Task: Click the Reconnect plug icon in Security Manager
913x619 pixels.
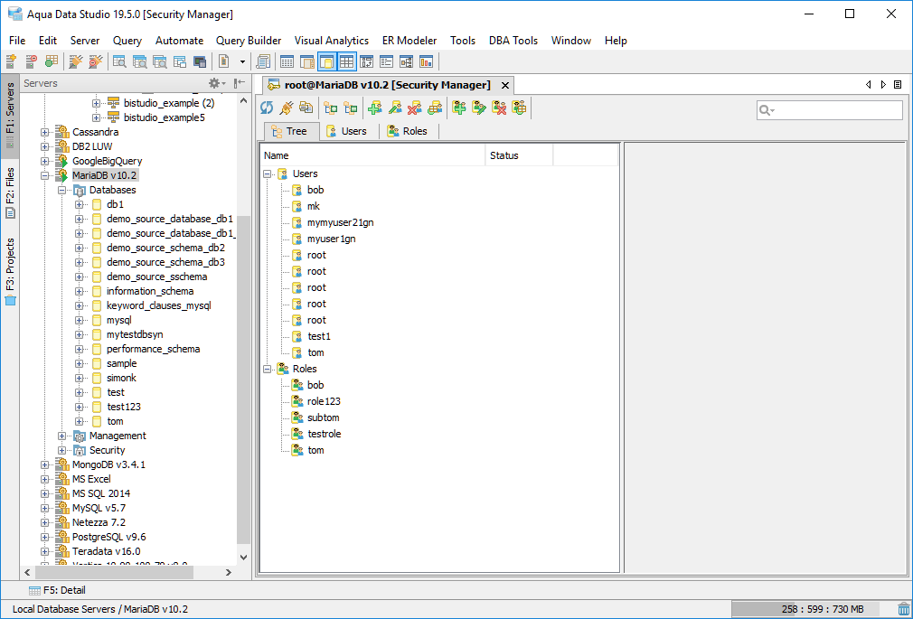Action: click(x=287, y=108)
